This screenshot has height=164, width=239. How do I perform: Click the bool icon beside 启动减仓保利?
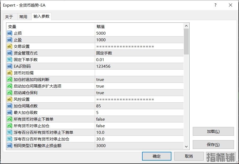click(x=9, y=93)
